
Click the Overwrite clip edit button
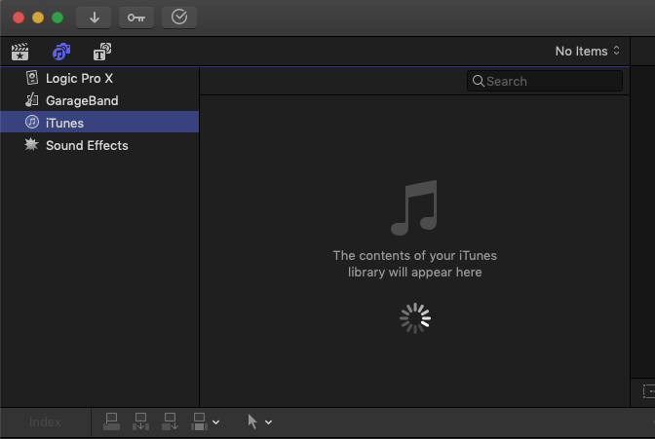click(199, 421)
